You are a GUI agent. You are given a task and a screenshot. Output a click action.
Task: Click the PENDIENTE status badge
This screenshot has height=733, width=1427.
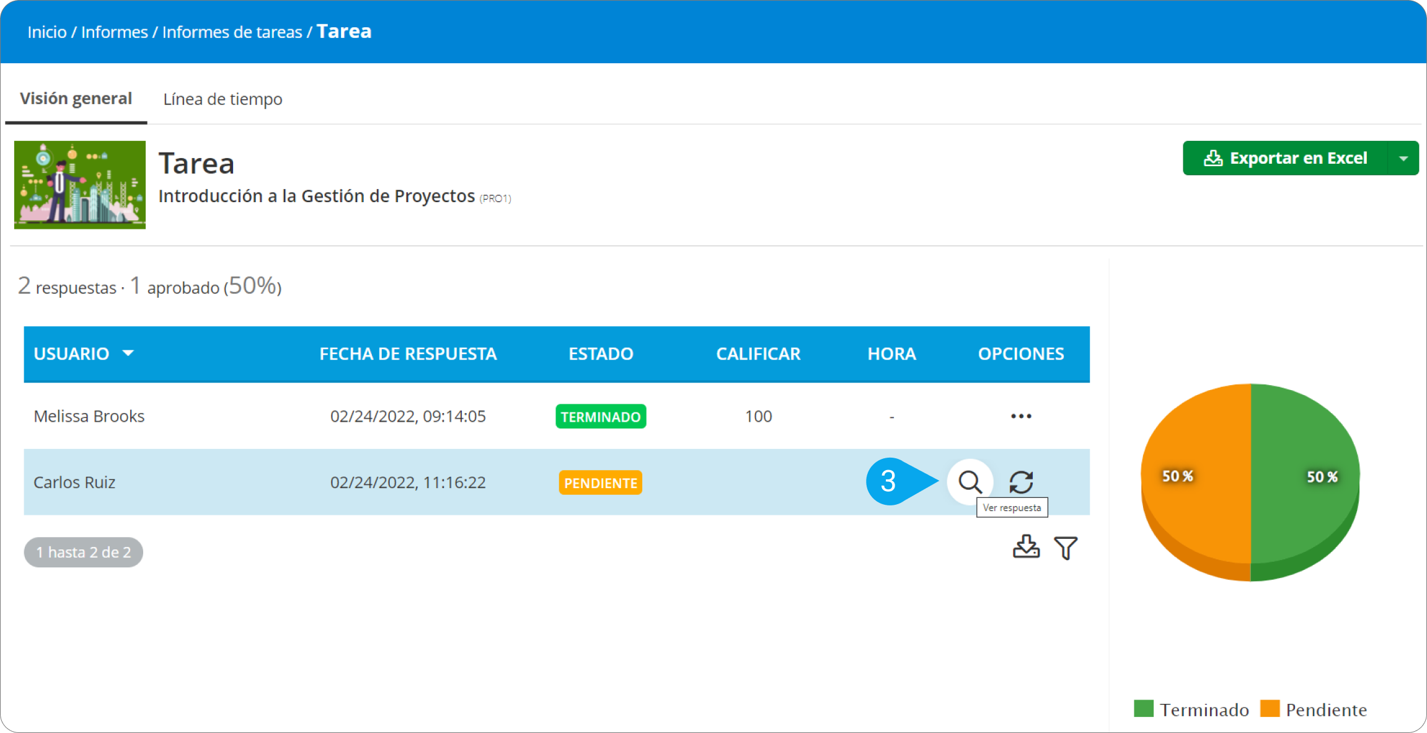600,483
